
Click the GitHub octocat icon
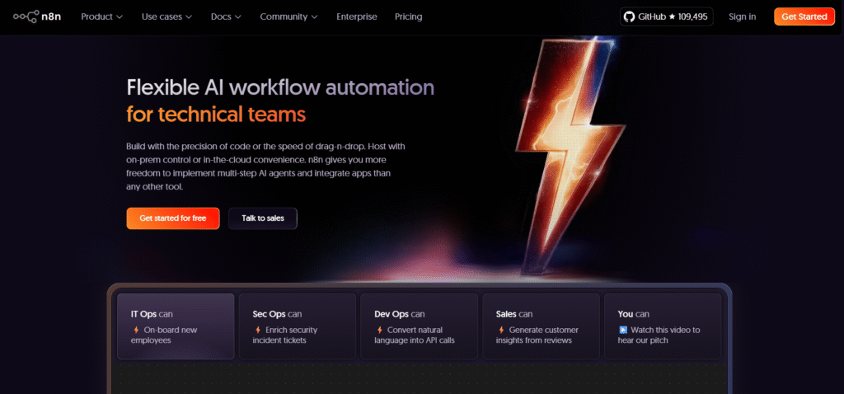629,16
